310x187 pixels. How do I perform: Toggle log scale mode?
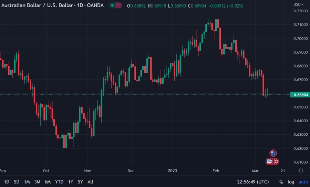pyautogui.click(x=291, y=182)
